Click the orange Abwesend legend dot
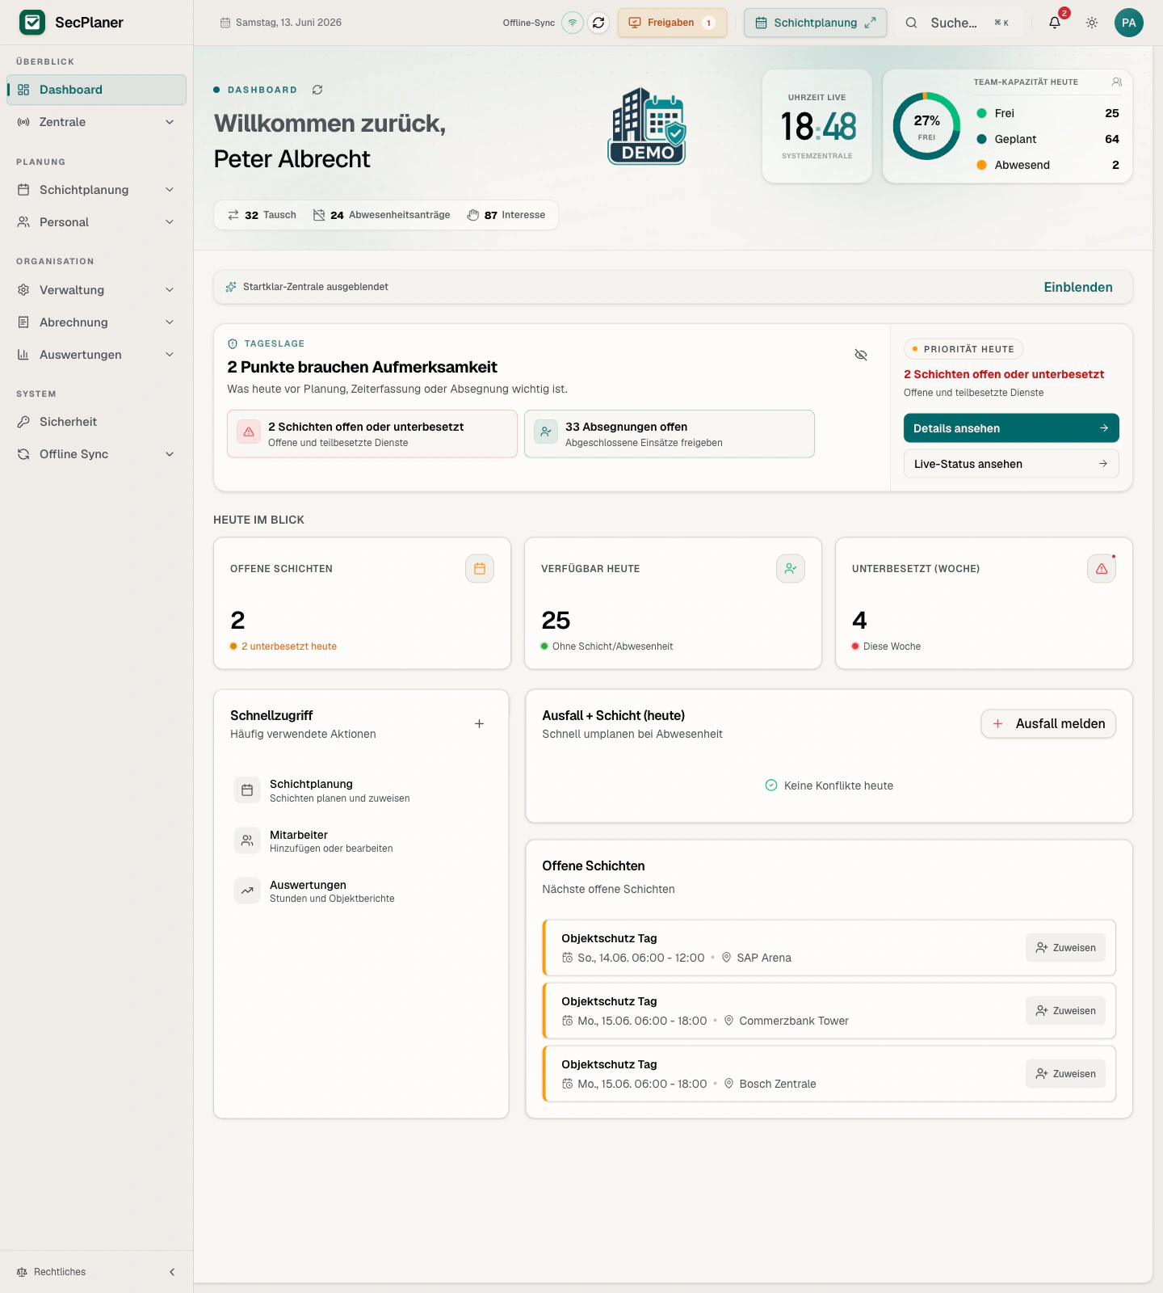The image size is (1163, 1293). (981, 165)
